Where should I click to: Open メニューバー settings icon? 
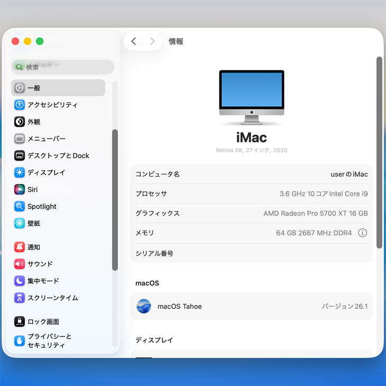pos(20,139)
